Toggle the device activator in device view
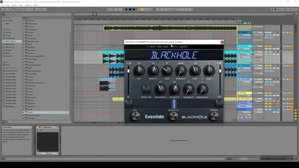The image size is (299, 168). point(38,127)
